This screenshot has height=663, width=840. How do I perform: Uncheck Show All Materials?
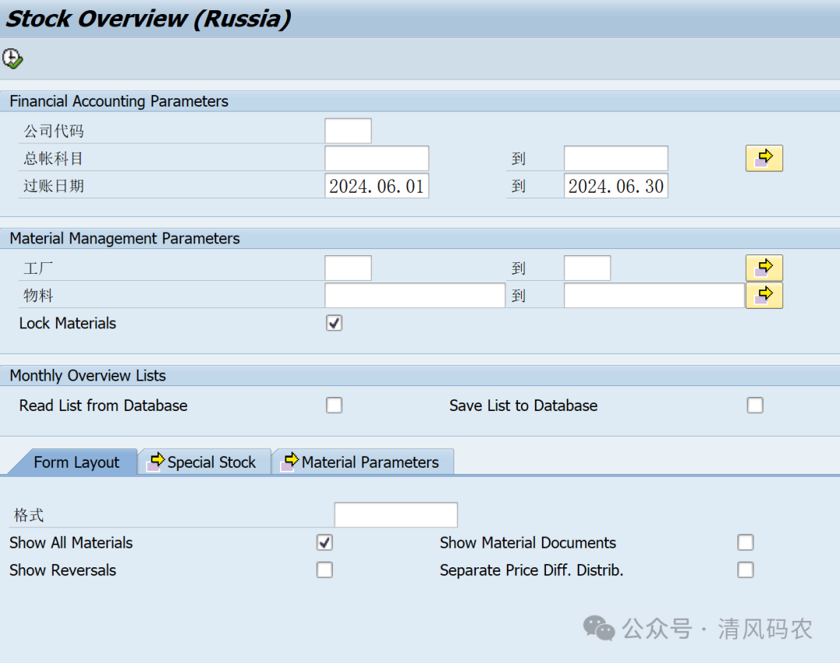[324, 542]
